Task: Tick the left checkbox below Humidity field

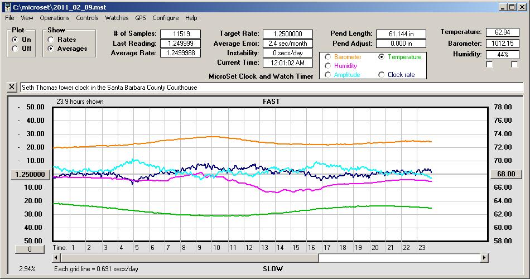Action: tap(489, 64)
